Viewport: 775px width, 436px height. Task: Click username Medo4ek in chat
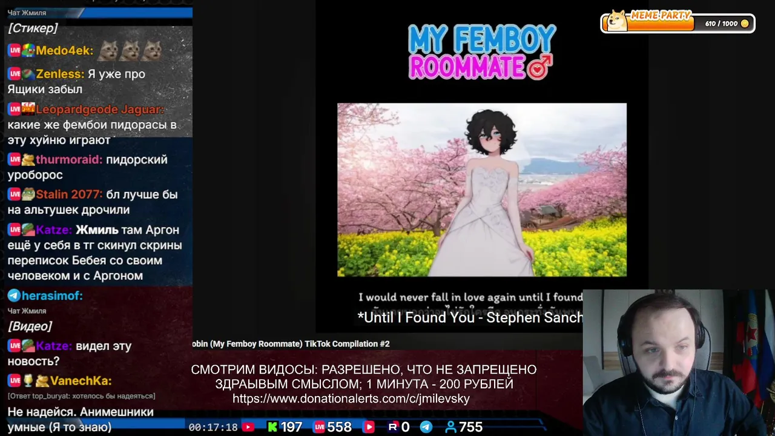click(64, 50)
